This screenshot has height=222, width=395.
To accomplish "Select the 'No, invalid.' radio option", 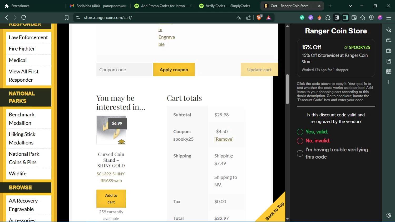I will [300, 141].
